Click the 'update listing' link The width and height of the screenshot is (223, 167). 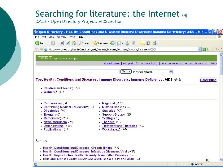click(x=150, y=63)
